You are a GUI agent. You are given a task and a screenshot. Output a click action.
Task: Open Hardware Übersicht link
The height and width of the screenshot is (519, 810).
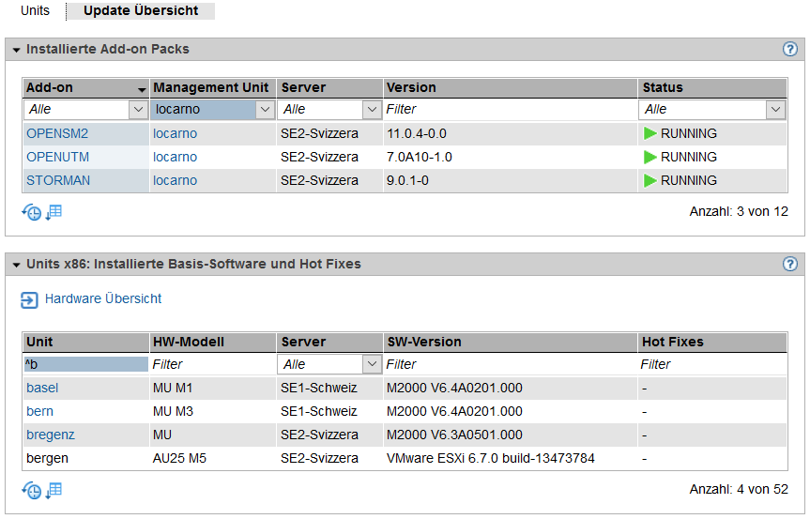tap(103, 299)
